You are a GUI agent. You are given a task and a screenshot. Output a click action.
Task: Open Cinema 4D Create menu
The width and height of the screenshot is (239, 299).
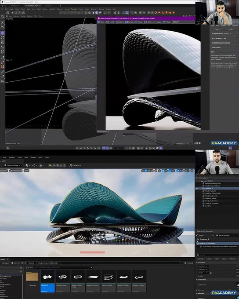point(11,9)
